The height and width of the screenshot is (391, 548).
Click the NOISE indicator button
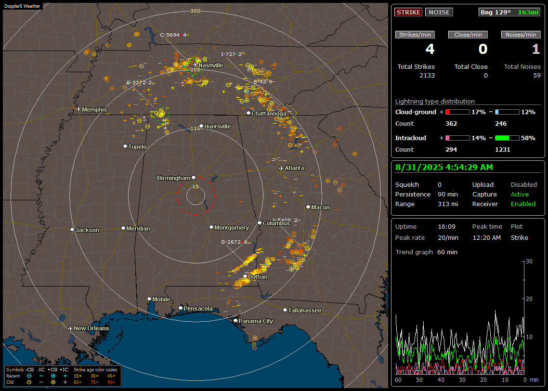click(439, 12)
